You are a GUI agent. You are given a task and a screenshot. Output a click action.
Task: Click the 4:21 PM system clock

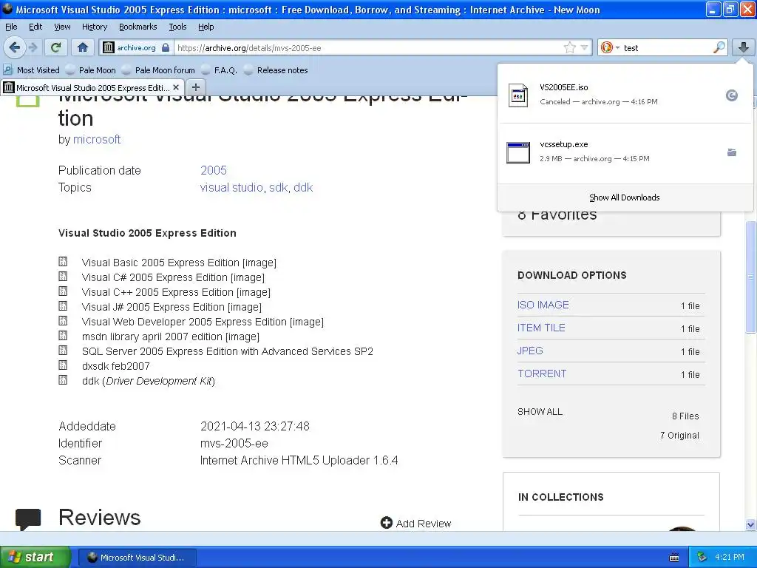click(x=730, y=557)
